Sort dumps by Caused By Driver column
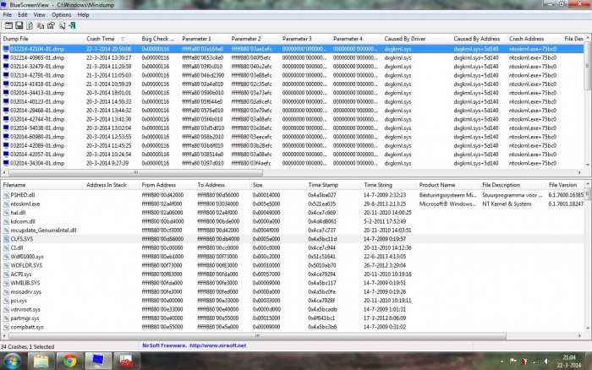 coord(404,39)
